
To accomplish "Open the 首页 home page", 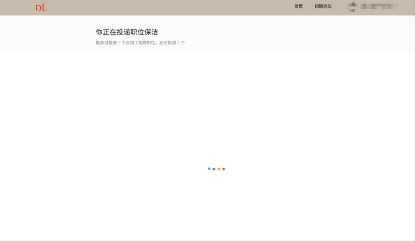I will tap(298, 6).
